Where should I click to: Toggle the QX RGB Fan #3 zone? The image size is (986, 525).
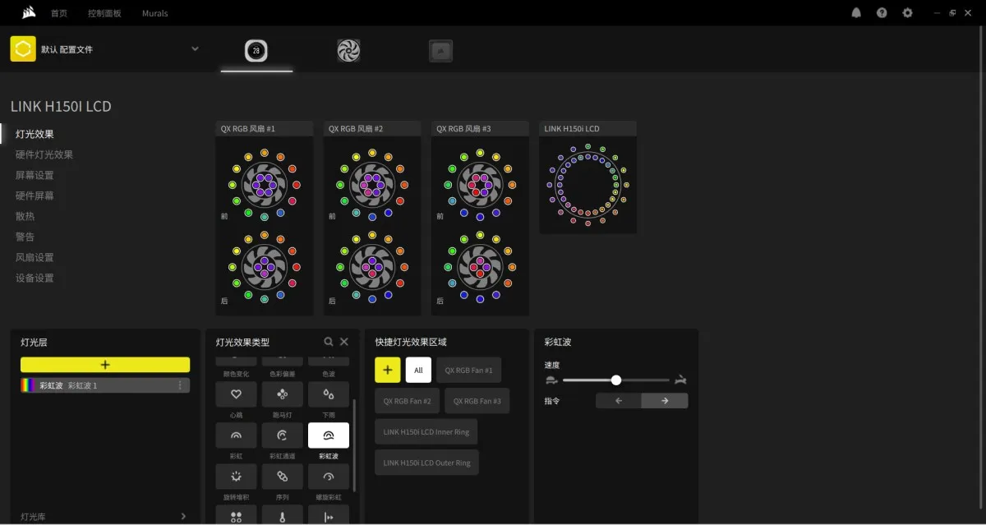477,401
